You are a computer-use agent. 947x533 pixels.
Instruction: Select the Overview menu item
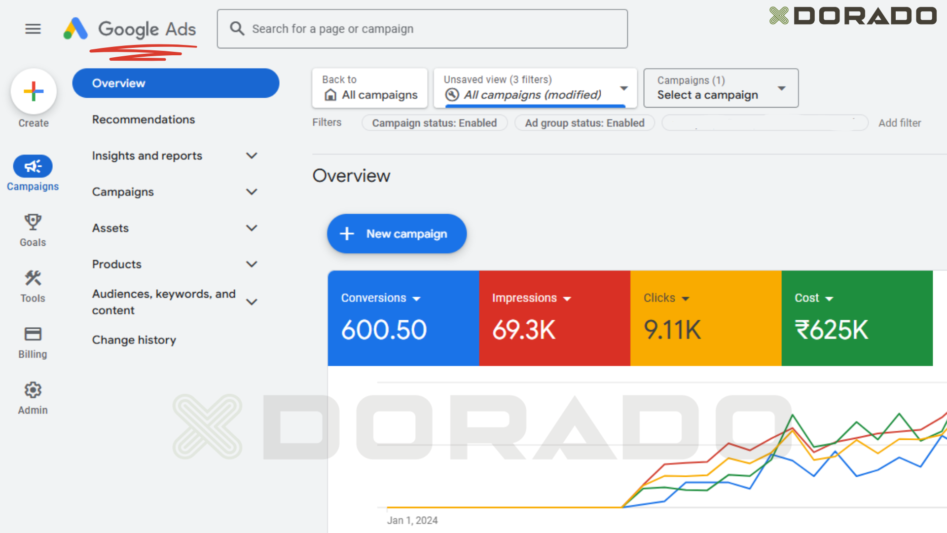[118, 83]
